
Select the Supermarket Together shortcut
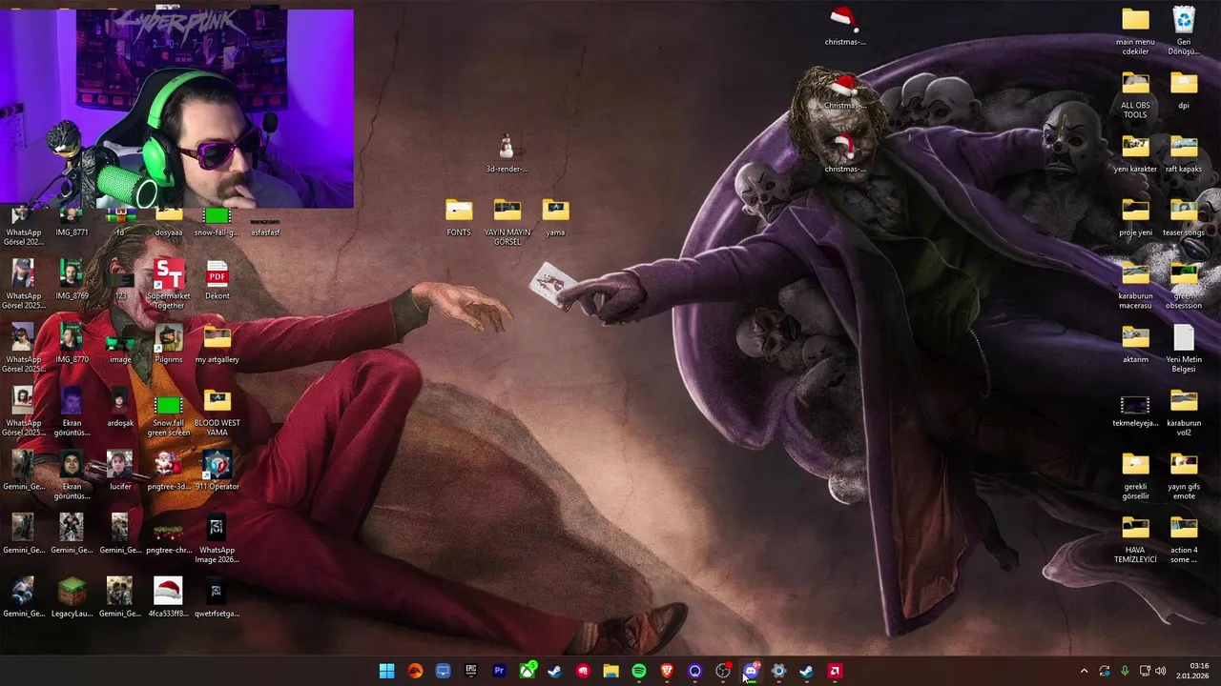tap(168, 285)
